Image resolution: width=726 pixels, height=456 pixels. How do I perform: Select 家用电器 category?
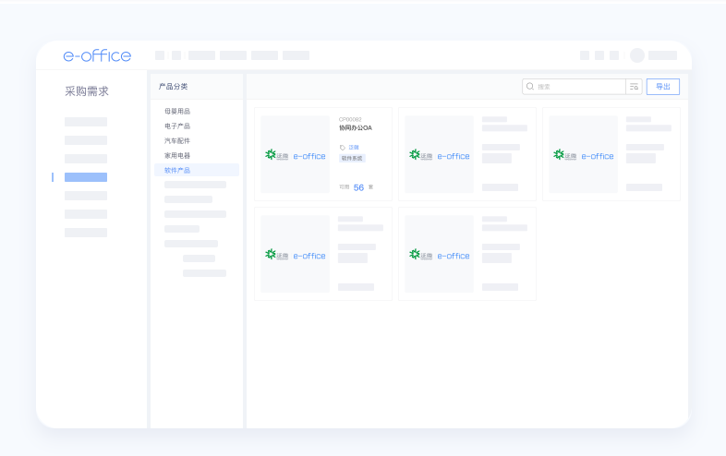coord(177,156)
